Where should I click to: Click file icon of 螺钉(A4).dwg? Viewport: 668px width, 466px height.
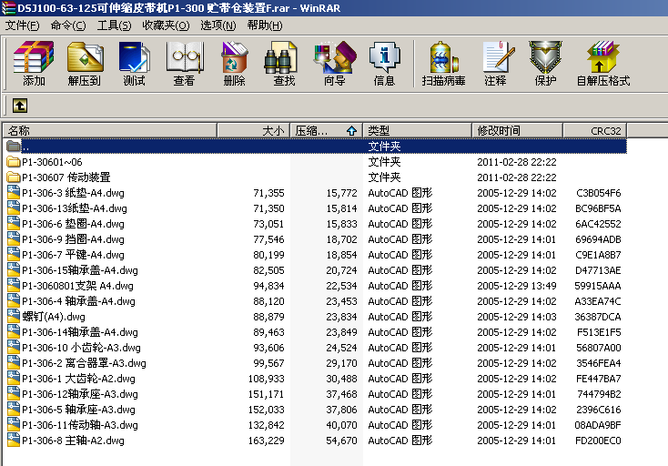14,316
